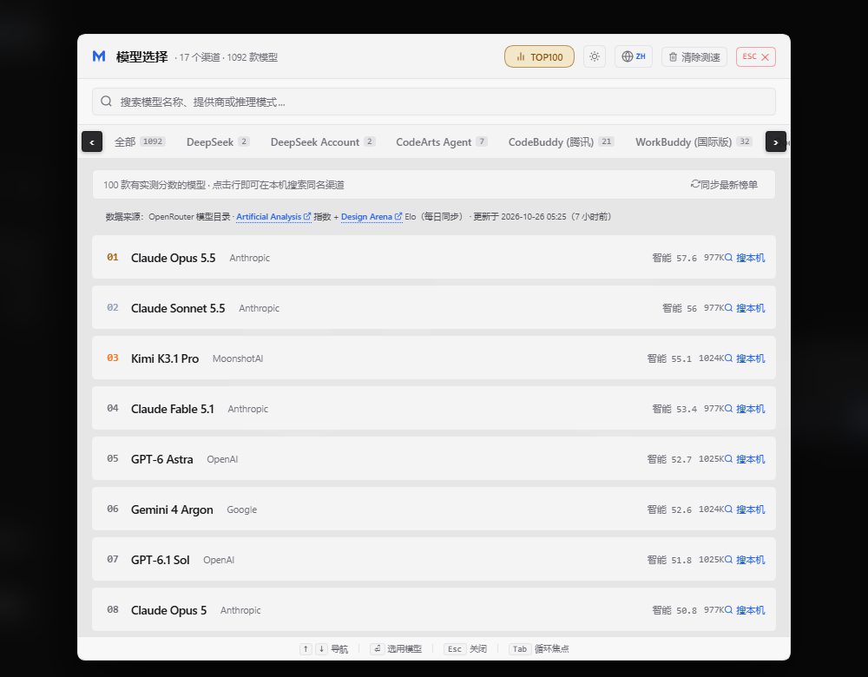Click the down-arrow navigation key hint
The image size is (868, 677).
tap(322, 648)
